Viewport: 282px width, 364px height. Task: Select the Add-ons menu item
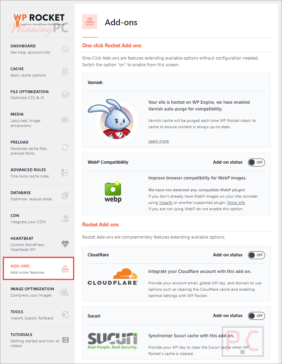(x=39, y=269)
